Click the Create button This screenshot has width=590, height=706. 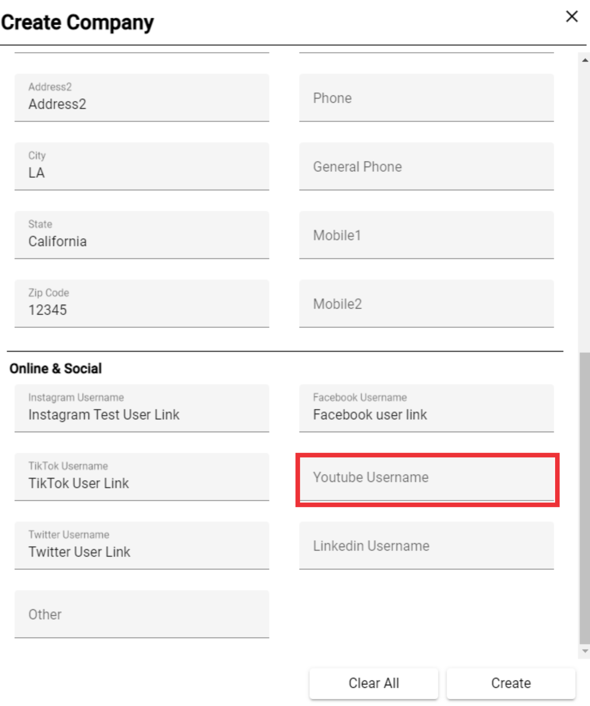(x=511, y=683)
